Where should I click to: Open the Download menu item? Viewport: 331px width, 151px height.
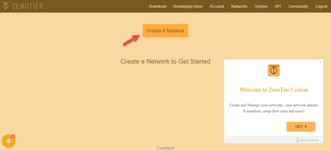pyautogui.click(x=158, y=6)
